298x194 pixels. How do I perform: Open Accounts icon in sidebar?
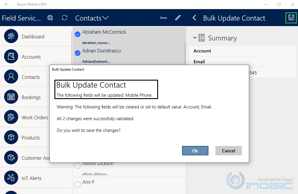click(11, 56)
